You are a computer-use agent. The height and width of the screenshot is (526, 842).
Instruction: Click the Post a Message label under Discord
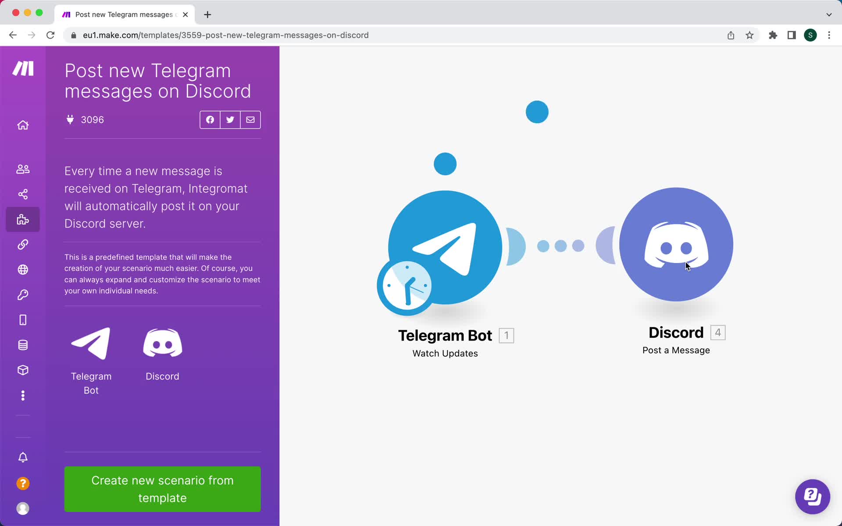676,350
